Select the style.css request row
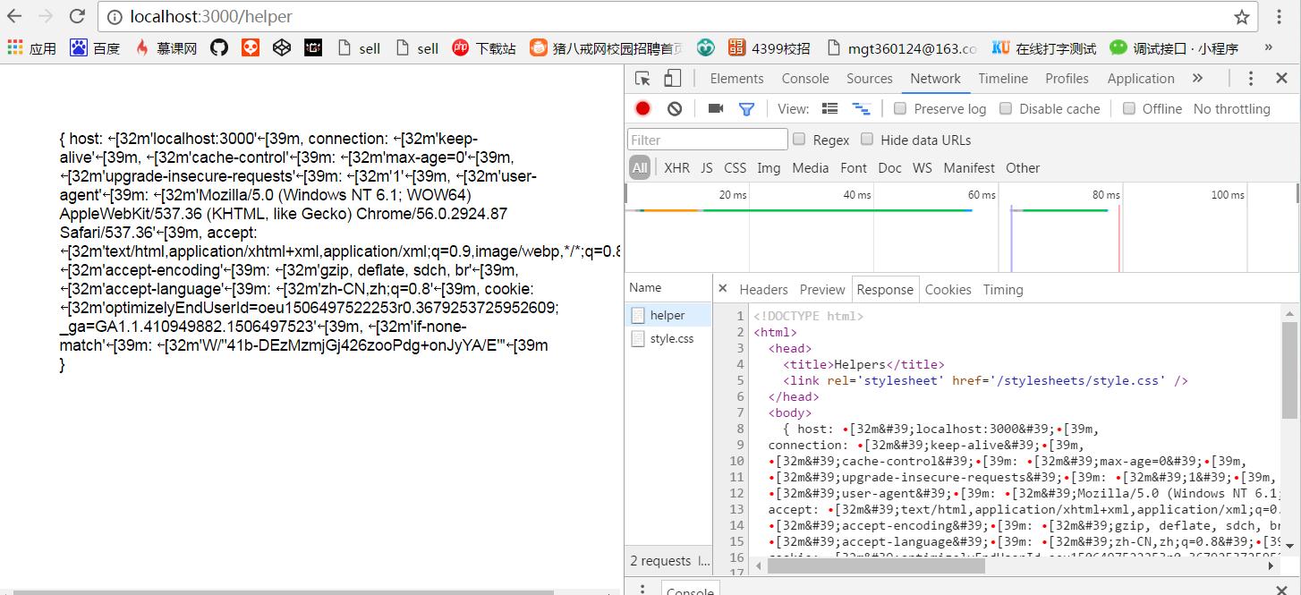This screenshot has width=1301, height=595. pos(668,338)
